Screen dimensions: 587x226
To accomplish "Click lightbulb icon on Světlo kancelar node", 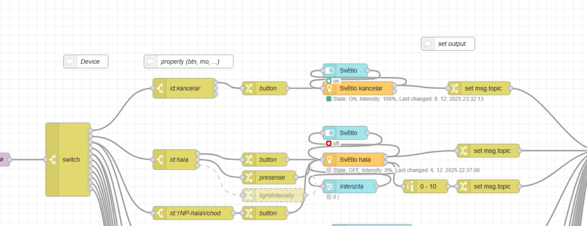I will pos(330,89).
